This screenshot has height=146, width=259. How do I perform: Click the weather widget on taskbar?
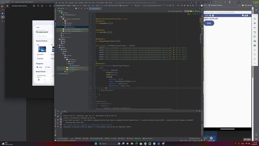[x=7, y=144]
